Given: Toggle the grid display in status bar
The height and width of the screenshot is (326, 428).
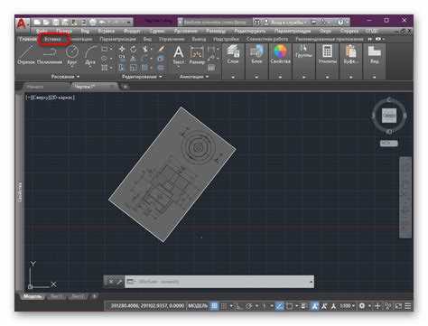Looking at the screenshot, I should pyautogui.click(x=214, y=306).
